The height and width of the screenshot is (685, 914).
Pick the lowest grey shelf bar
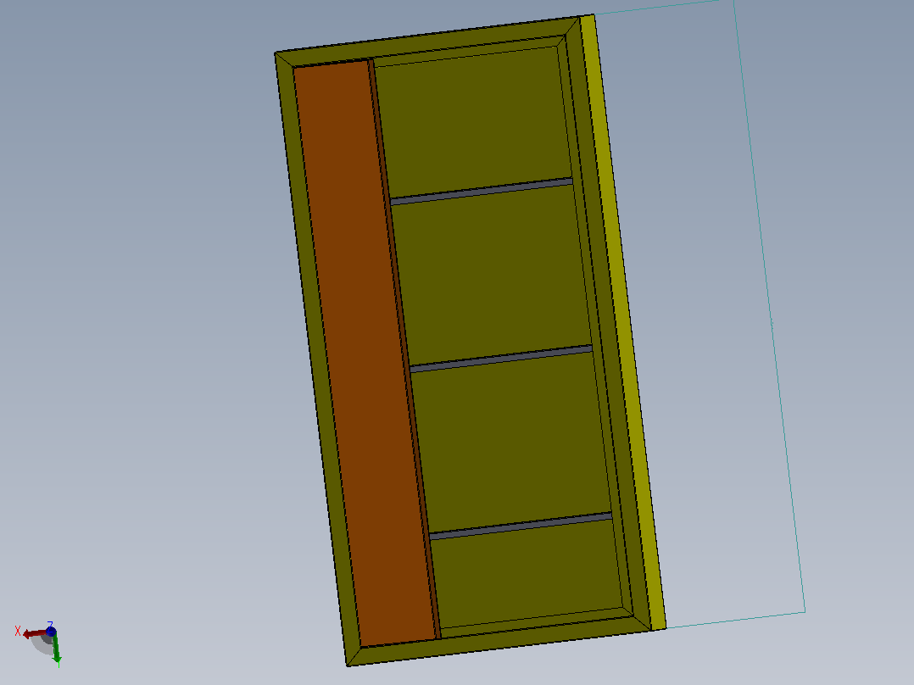(521, 526)
